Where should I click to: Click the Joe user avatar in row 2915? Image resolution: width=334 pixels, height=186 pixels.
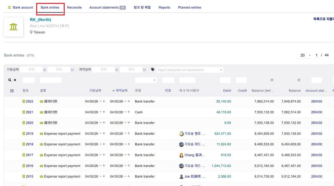(181, 177)
